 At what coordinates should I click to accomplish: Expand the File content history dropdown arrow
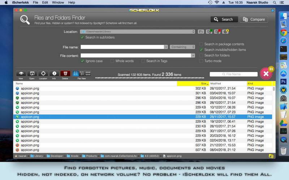[193, 55]
